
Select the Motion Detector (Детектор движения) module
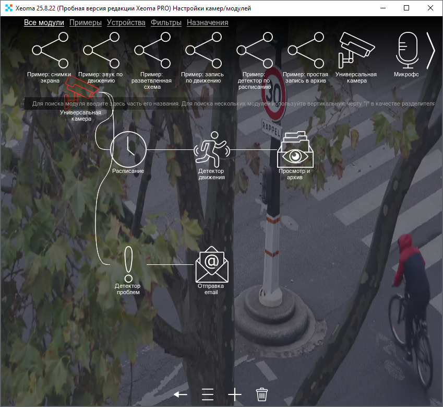tap(211, 148)
